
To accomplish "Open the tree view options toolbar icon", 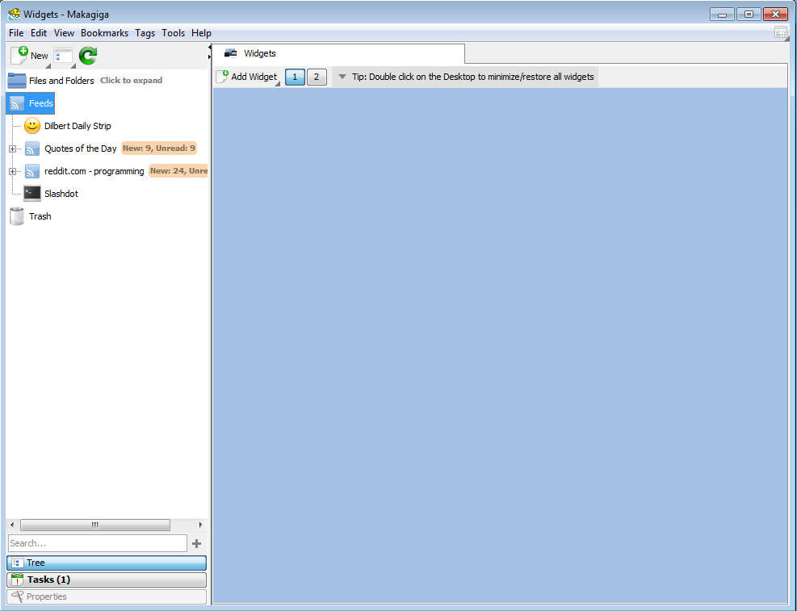I will tap(63, 56).
